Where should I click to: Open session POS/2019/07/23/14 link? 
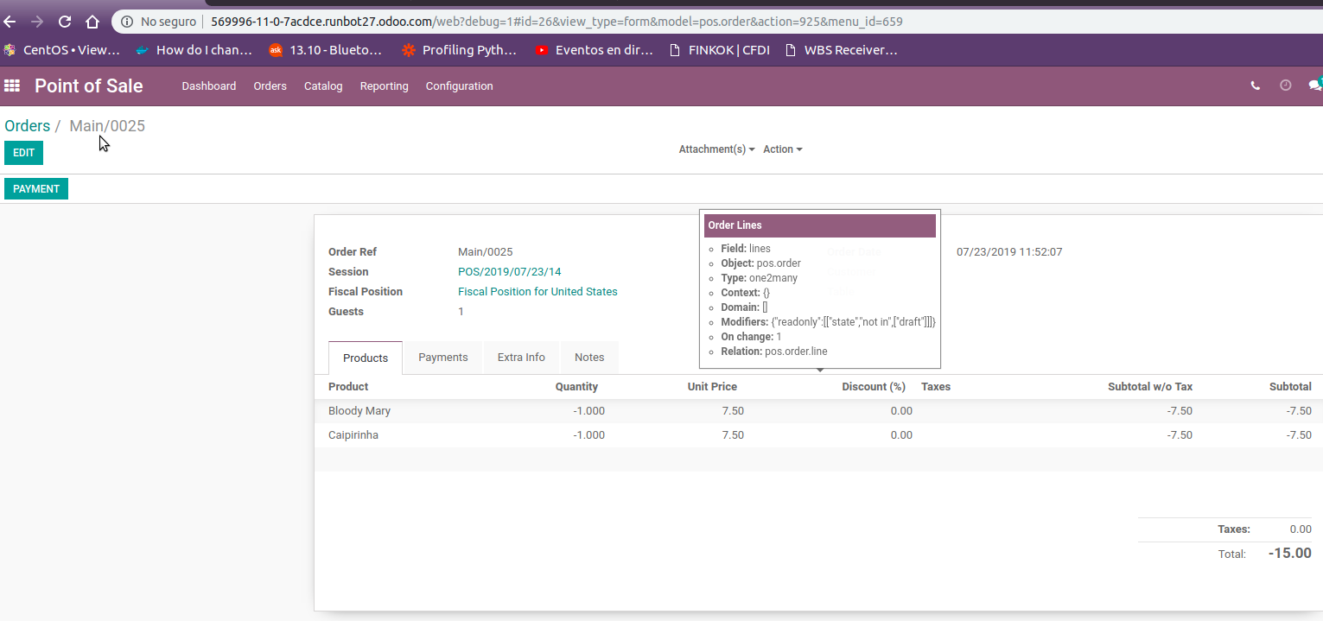tap(510, 271)
